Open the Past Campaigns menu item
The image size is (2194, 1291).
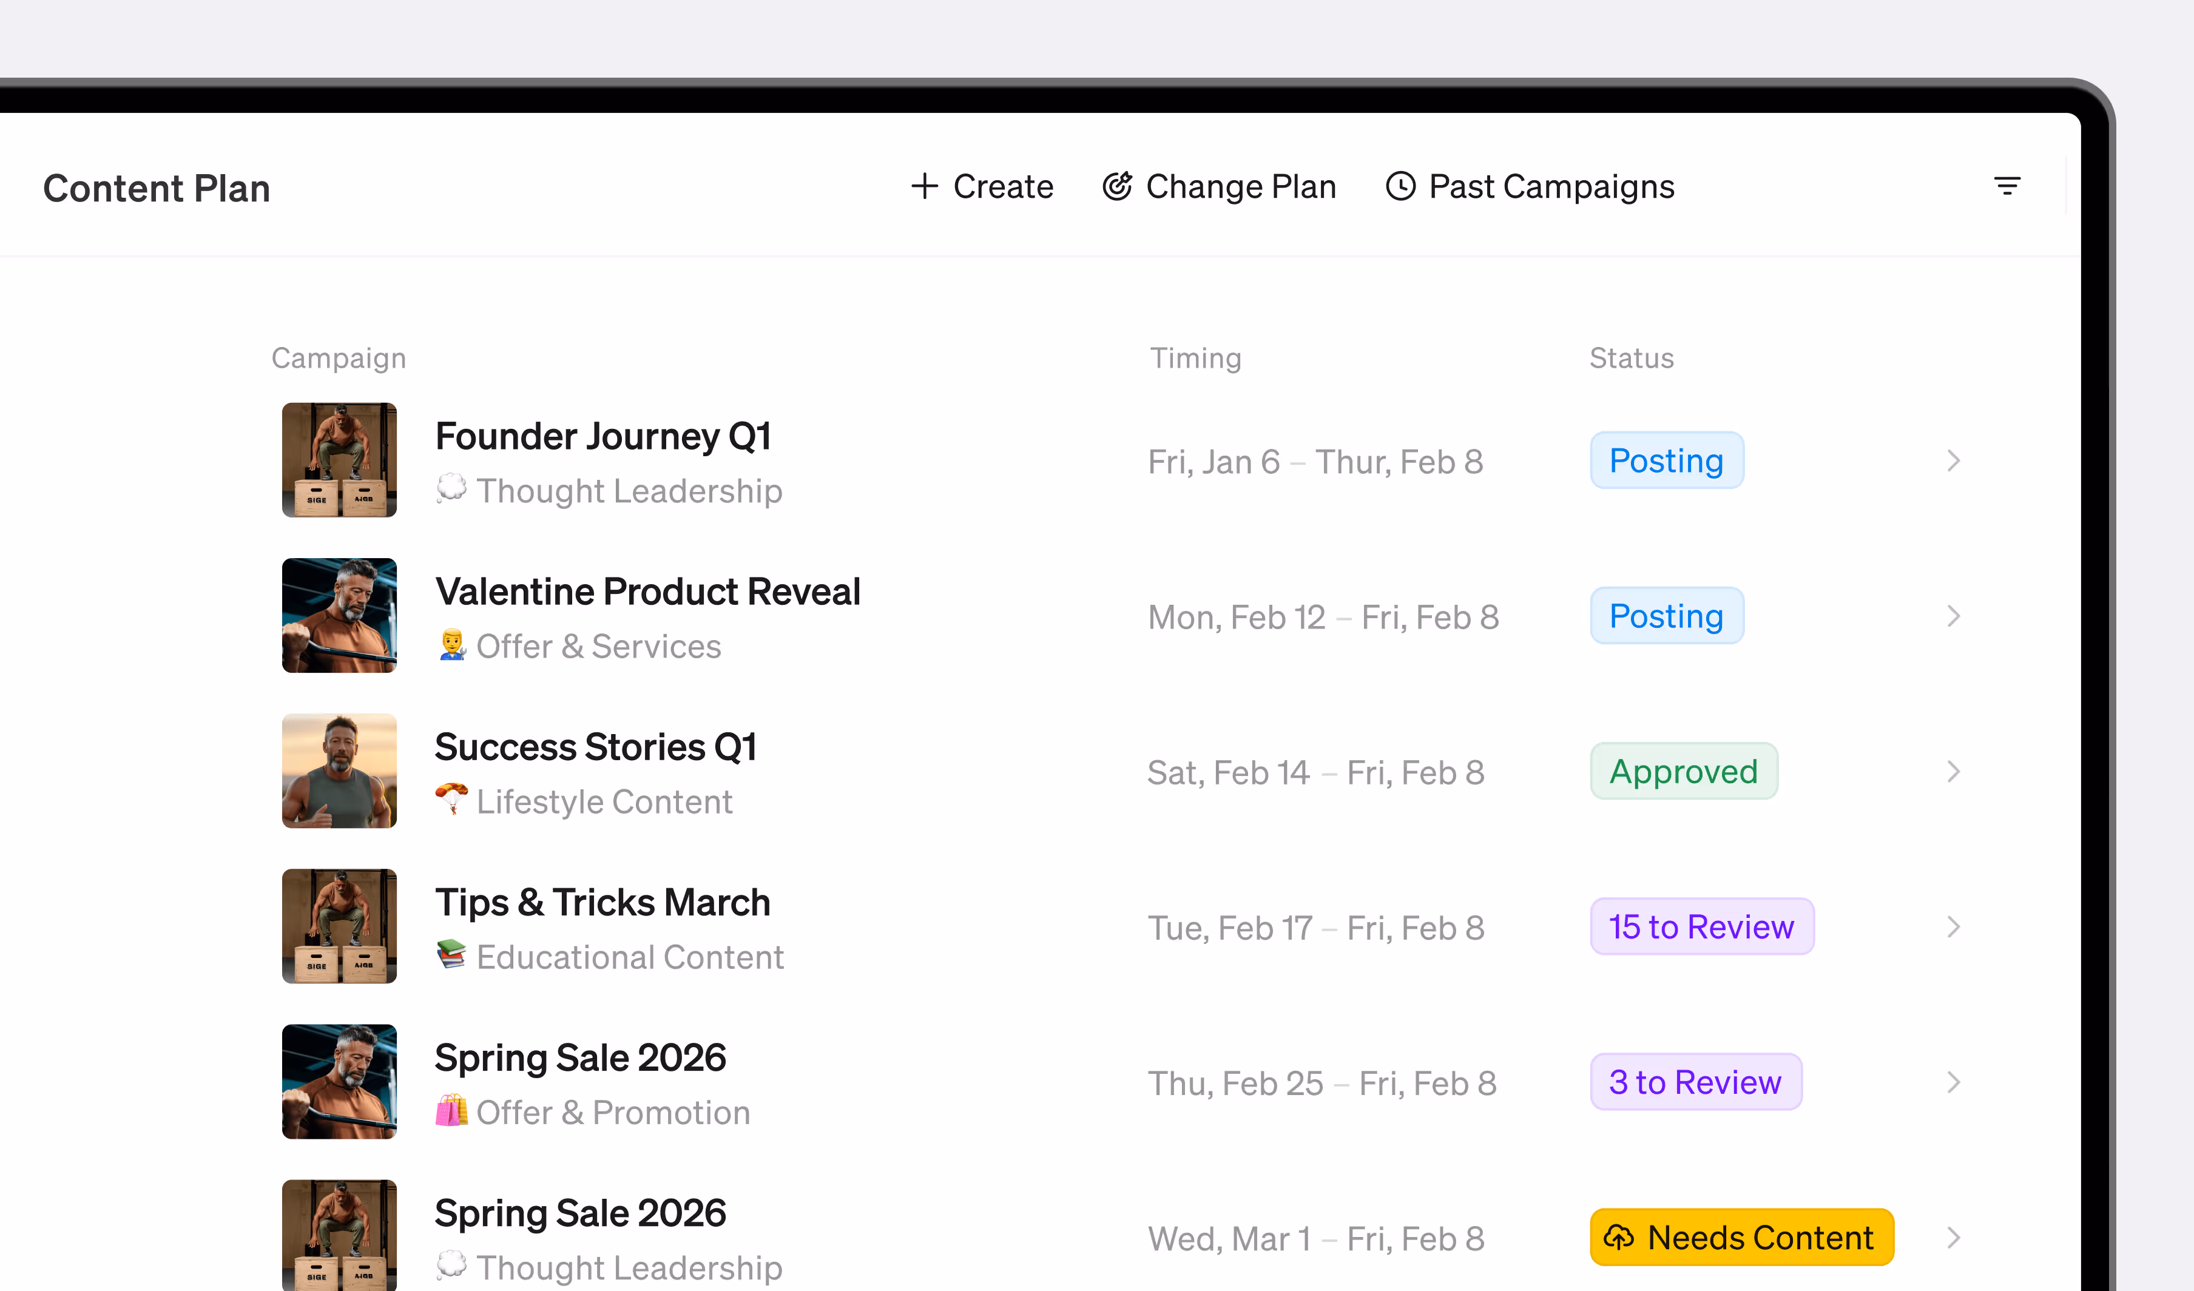coord(1530,186)
